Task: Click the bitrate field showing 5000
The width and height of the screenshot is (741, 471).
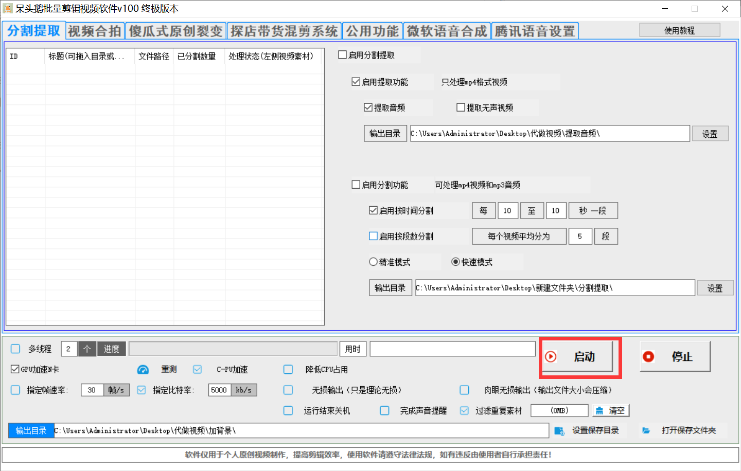Action: [219, 390]
